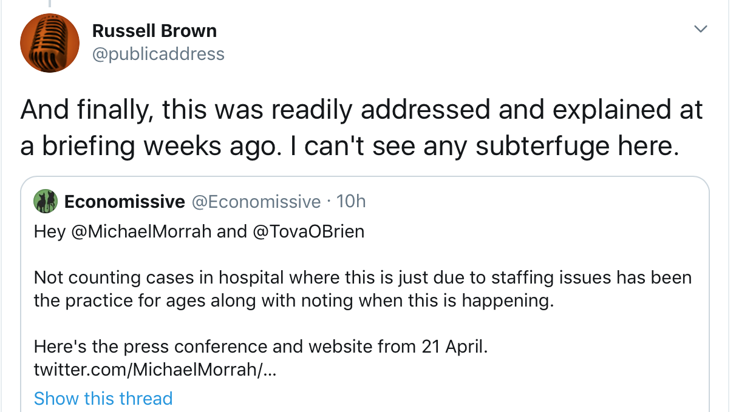This screenshot has height=412, width=736.
Task: Click the "the practice for ages" line
Action: (294, 301)
